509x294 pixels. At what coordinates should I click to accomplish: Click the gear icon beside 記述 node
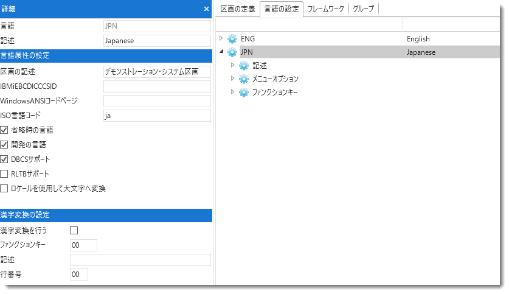(x=244, y=66)
